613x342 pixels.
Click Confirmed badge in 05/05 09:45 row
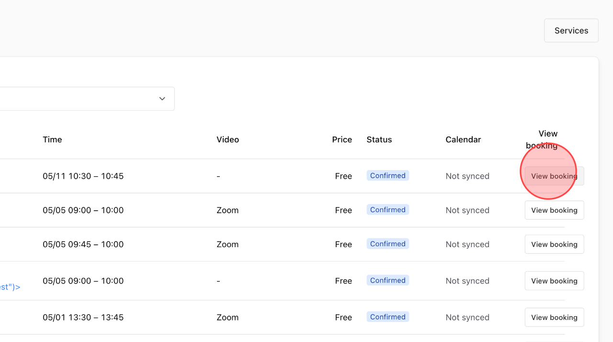tap(388, 244)
